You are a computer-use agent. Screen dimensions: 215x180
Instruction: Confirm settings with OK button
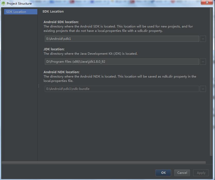(163, 173)
